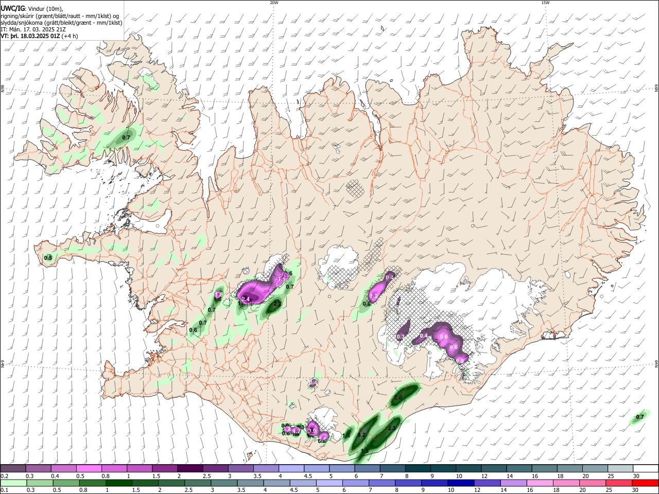The width and height of the screenshot is (659, 494).
Task: Select the bright pink swatch starting at 0.5
Action: 89,468
